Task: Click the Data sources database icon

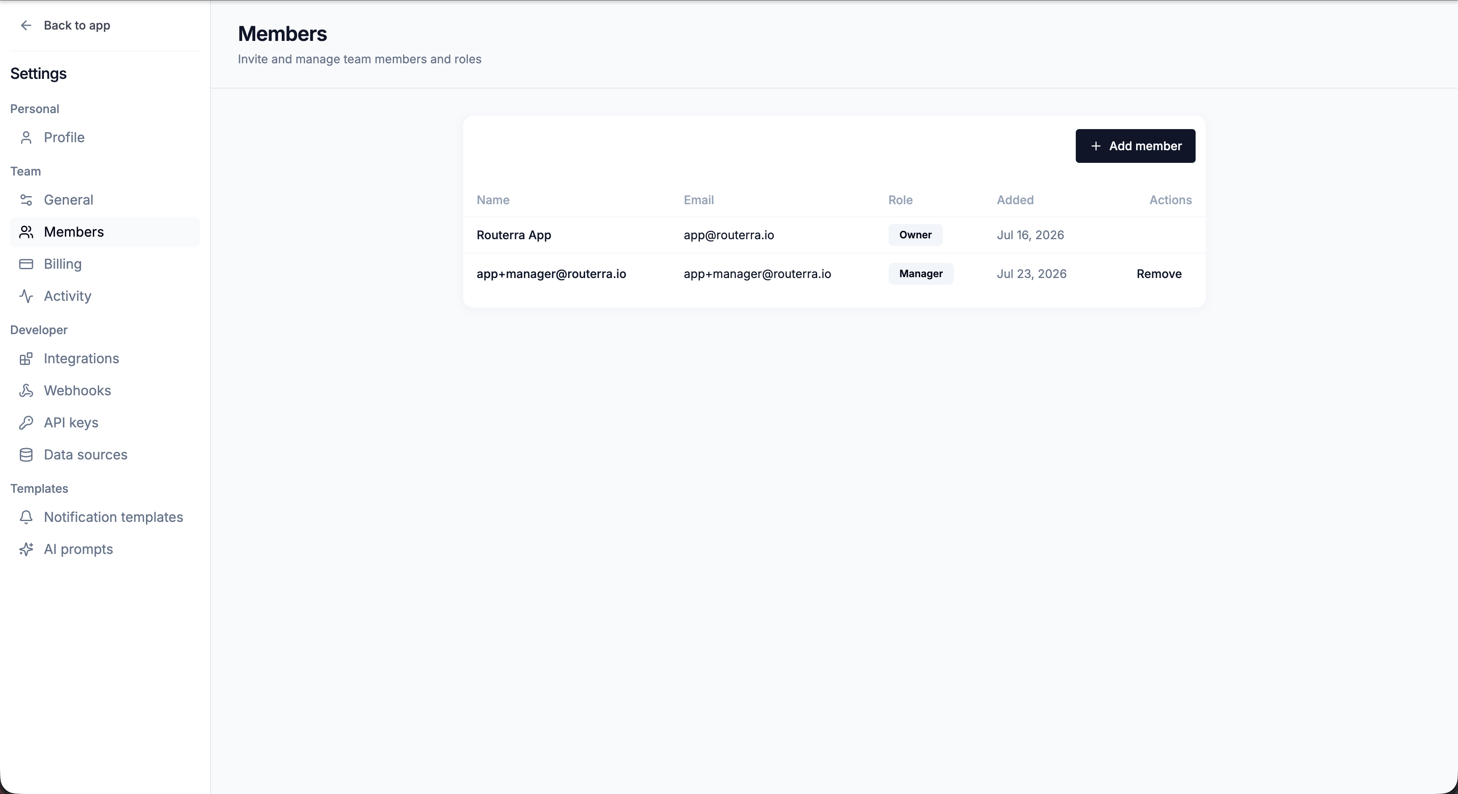Action: [26, 455]
